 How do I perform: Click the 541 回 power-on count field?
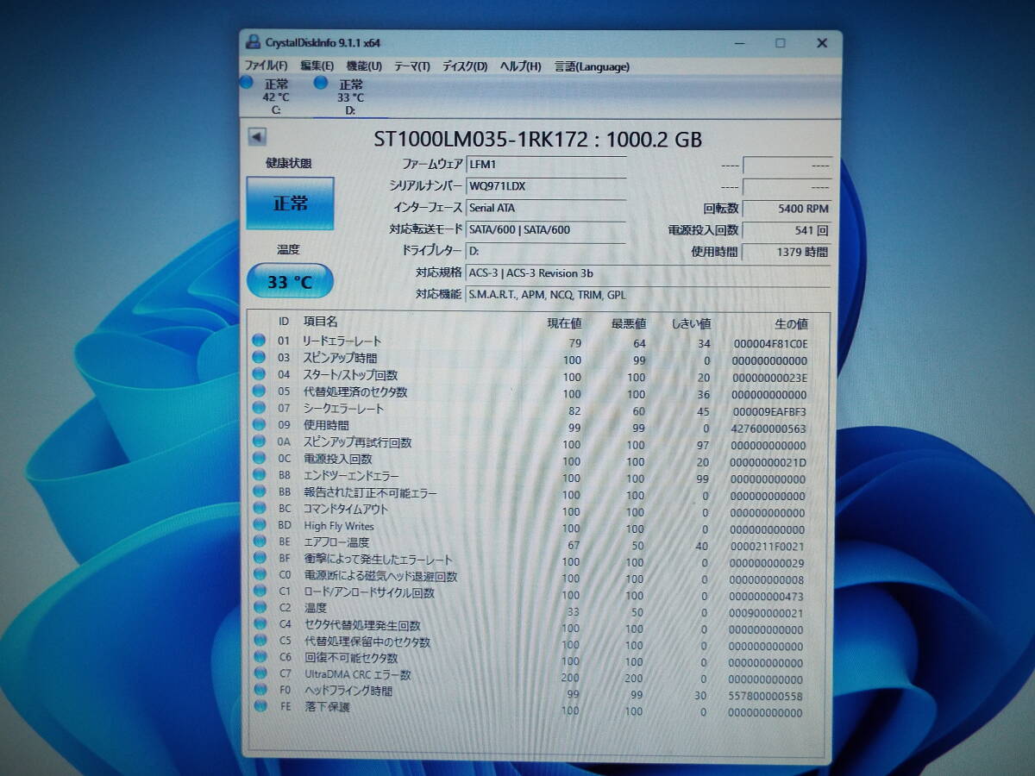787,230
